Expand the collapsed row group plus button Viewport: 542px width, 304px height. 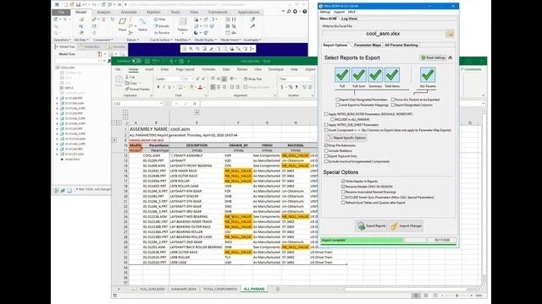(114, 140)
